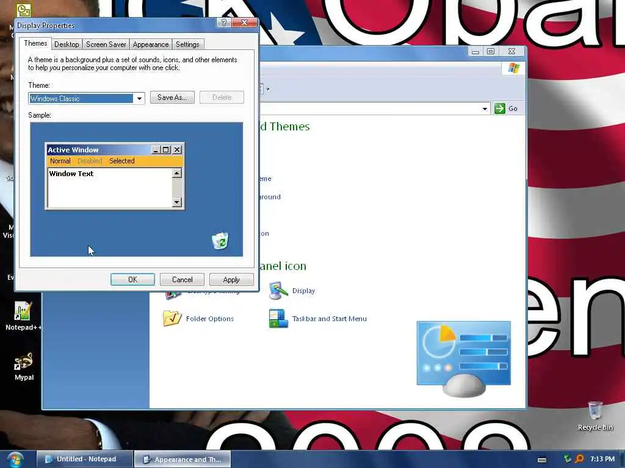Viewport: 625px width, 468px height.
Task: Click the Recycle Bin icon in the theme sample preview
Action: click(x=220, y=241)
